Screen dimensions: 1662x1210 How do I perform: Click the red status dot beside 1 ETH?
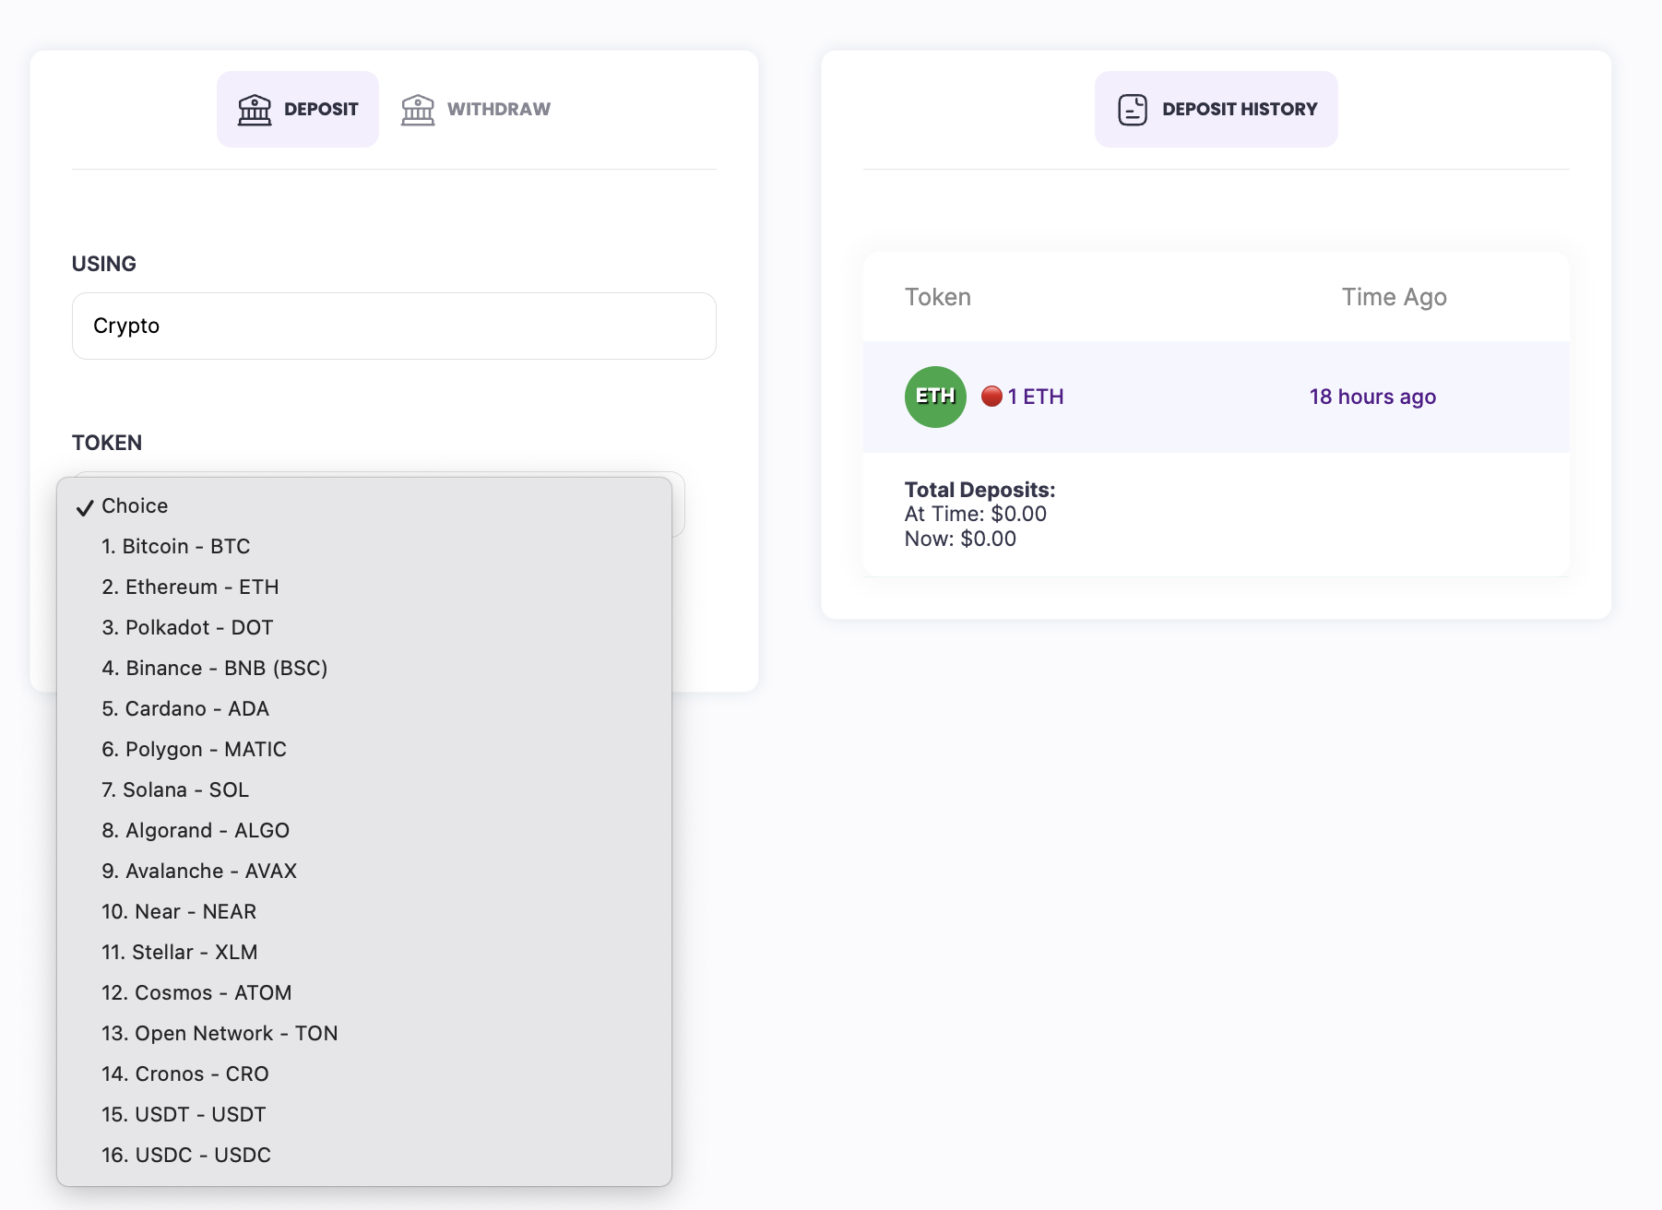(x=991, y=397)
